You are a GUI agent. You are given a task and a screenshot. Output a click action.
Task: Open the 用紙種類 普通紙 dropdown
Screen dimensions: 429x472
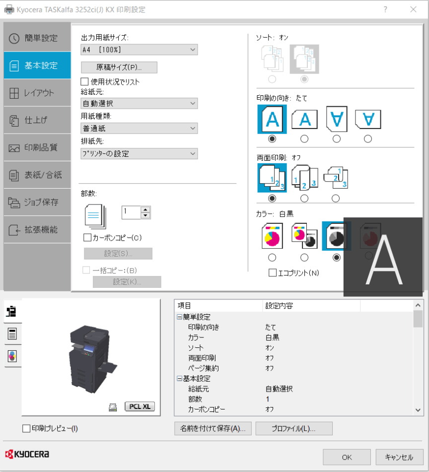139,129
